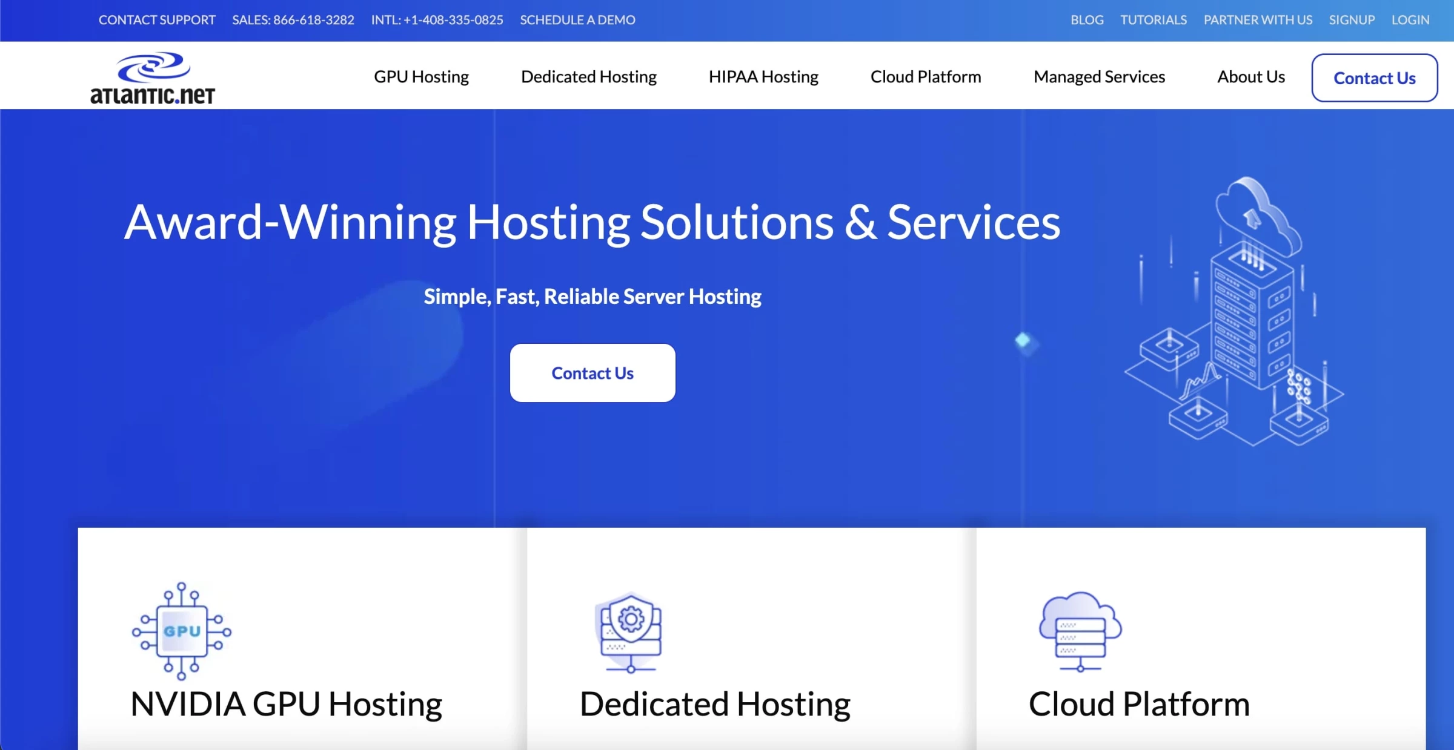The image size is (1454, 750).
Task: Open the Managed Services menu
Action: point(1099,77)
